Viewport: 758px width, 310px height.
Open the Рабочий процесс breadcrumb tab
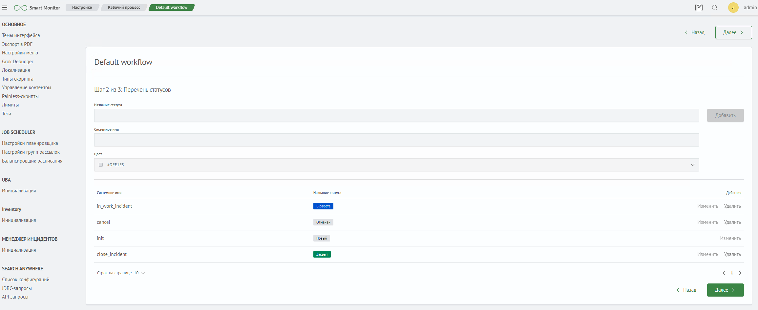124,8
